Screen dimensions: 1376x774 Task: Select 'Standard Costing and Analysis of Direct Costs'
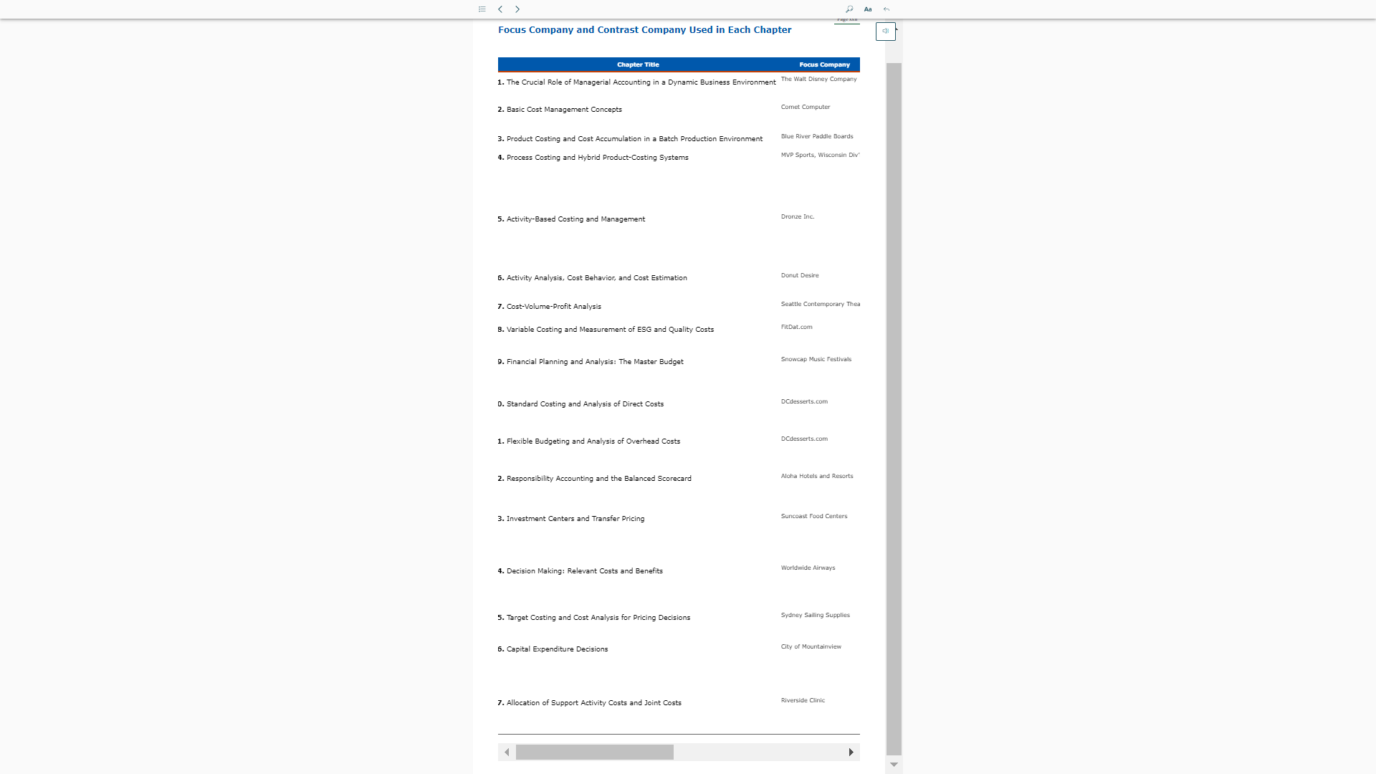585,404
